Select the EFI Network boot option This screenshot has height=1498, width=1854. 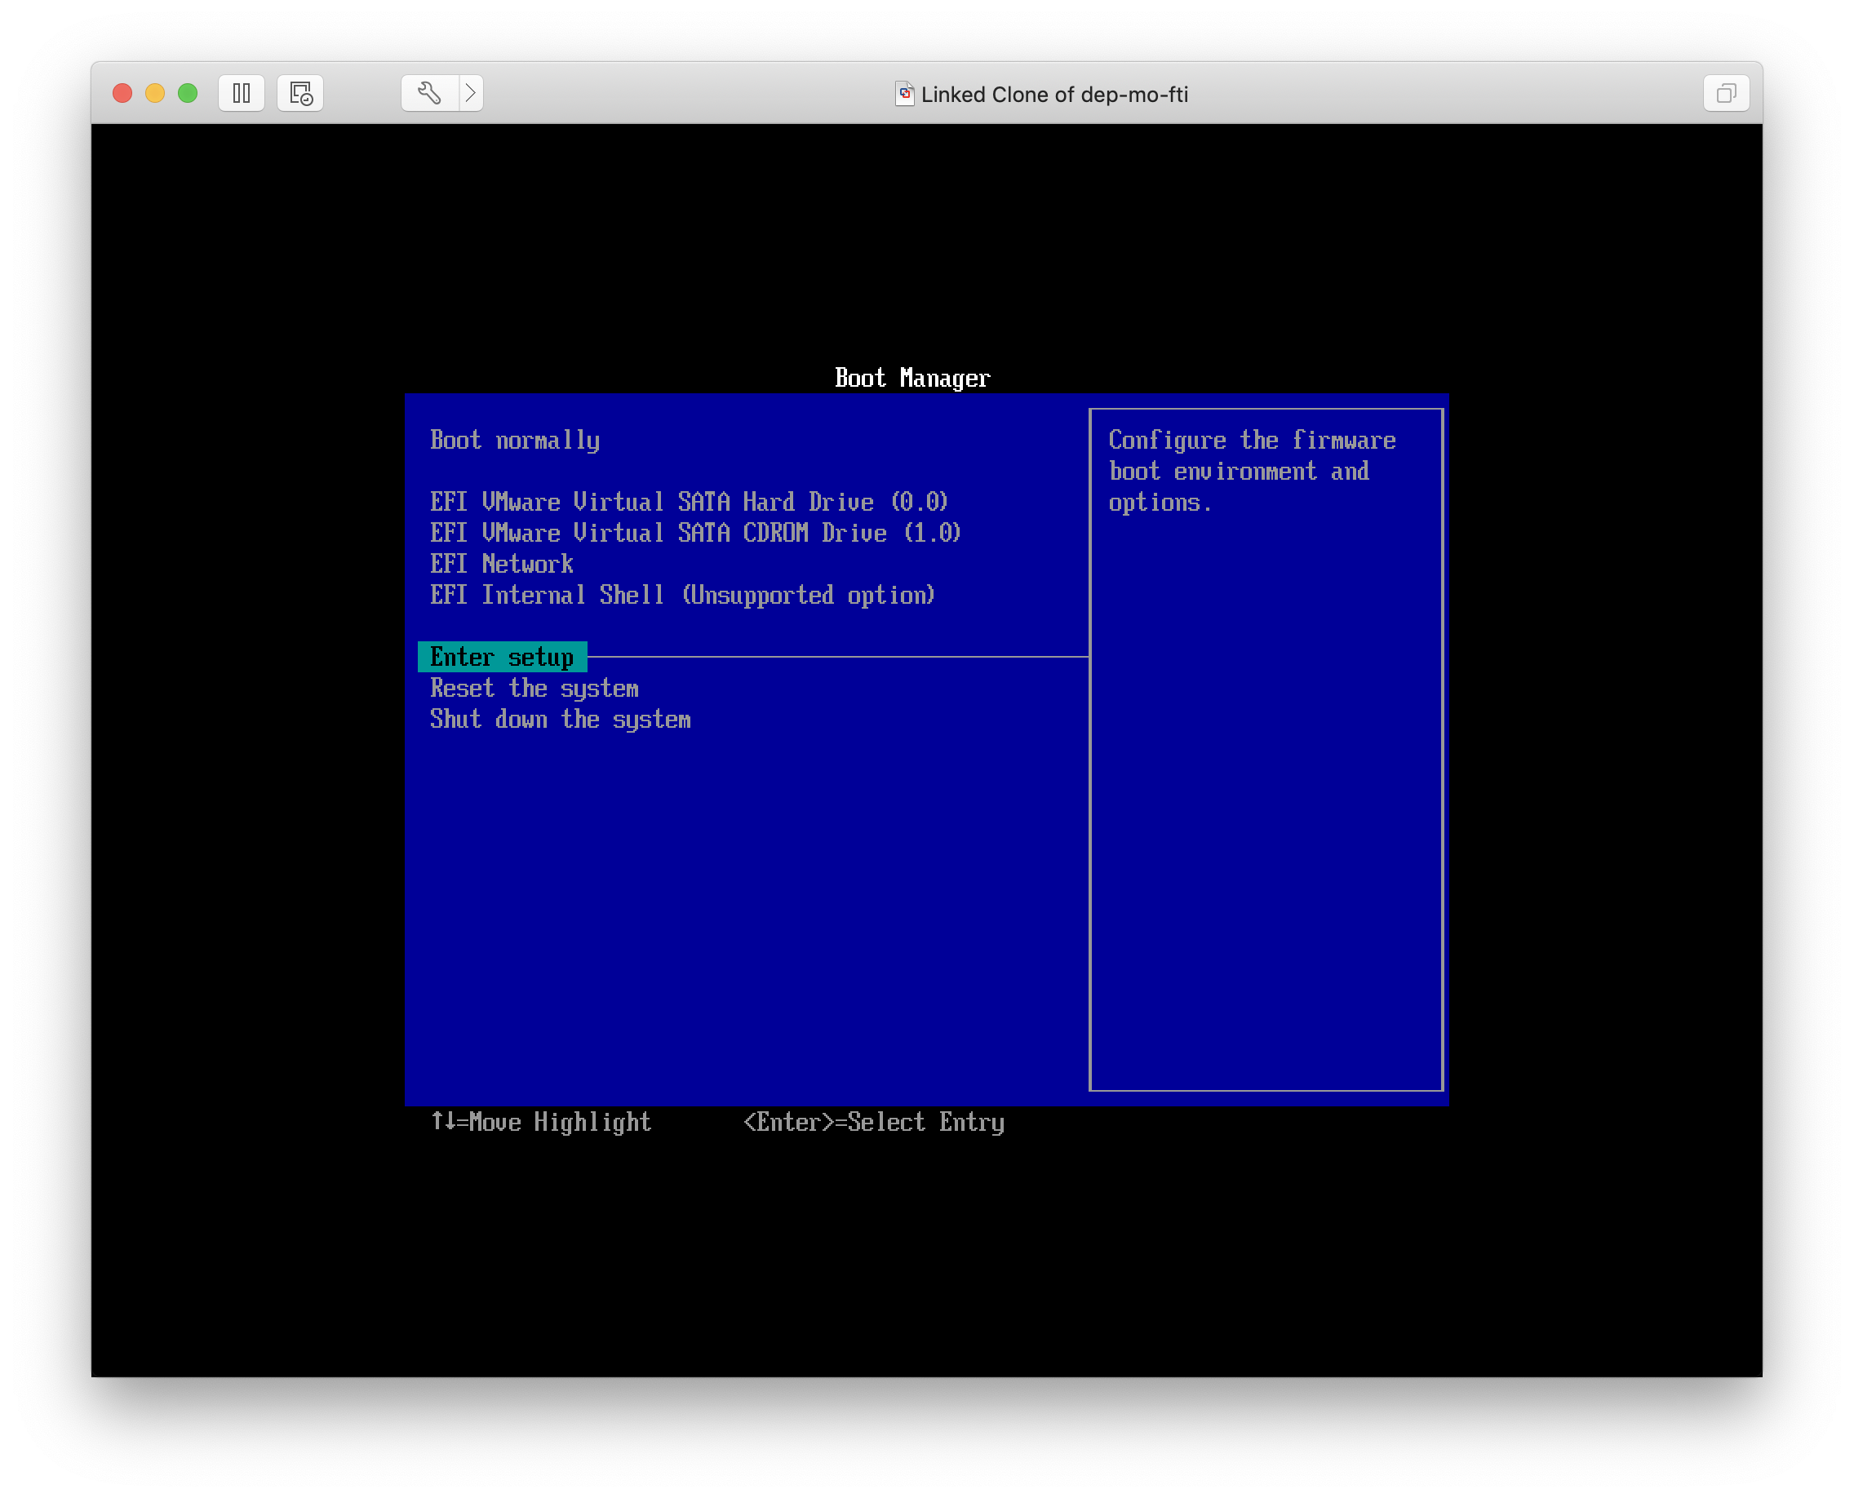pyautogui.click(x=502, y=565)
